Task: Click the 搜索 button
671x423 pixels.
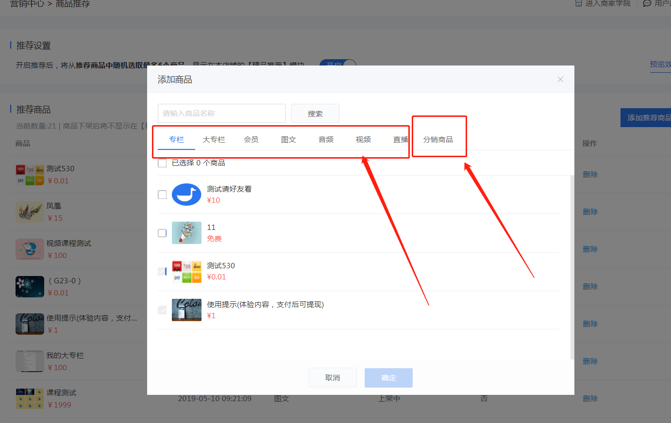Action: pos(315,114)
